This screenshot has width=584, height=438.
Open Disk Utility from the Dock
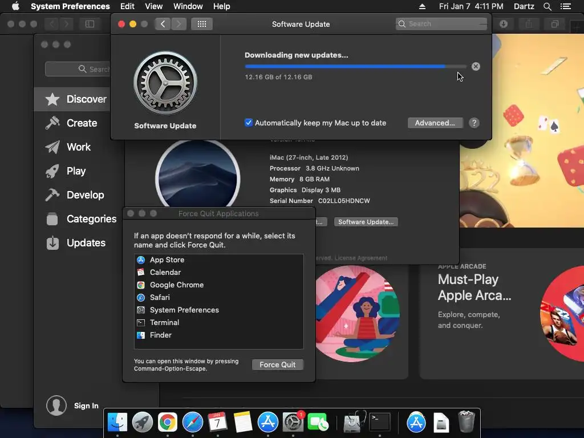[x=354, y=423]
